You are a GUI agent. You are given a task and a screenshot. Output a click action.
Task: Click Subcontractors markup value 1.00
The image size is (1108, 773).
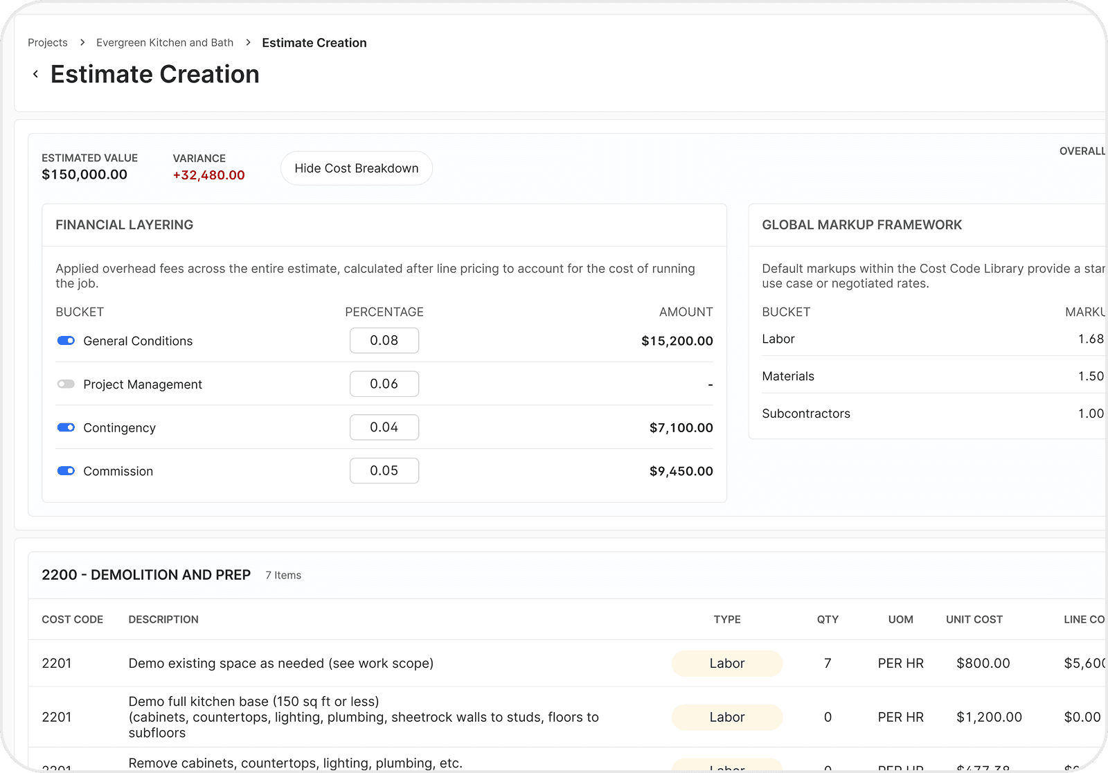[1091, 414]
